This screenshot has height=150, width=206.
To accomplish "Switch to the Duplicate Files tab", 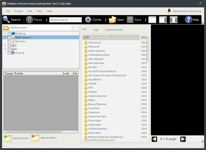I will click(x=114, y=30).
